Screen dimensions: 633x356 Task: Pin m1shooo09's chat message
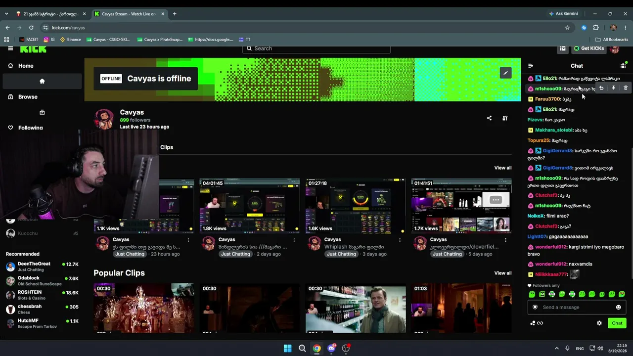(x=613, y=88)
